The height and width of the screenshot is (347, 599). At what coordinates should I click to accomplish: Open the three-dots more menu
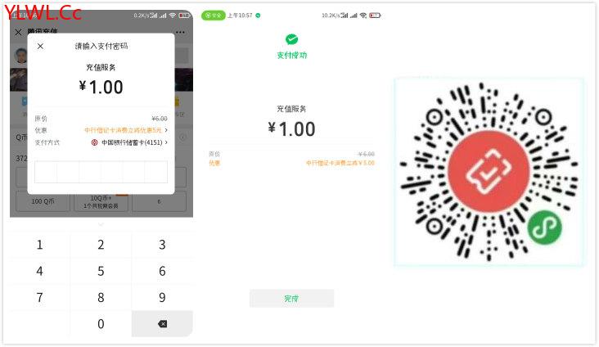click(x=180, y=33)
